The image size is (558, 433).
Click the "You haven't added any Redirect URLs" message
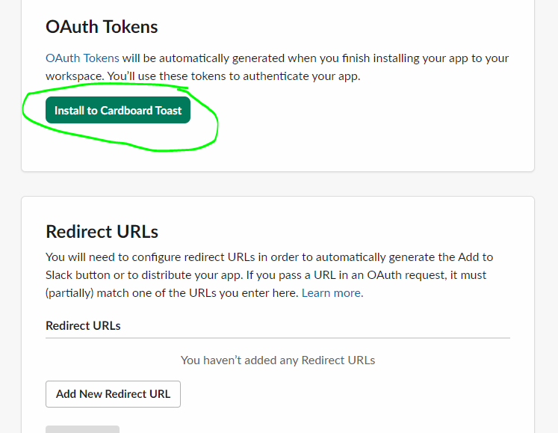[278, 360]
